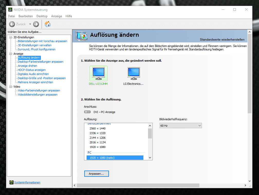Maximize the NVIDIA Systemsteuerung window
This screenshot has height=195, width=259.
point(235,10)
